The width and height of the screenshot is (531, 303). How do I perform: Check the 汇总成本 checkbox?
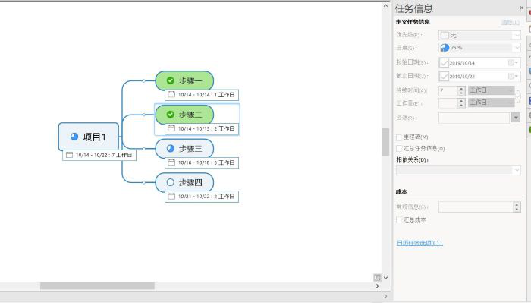[399, 220]
